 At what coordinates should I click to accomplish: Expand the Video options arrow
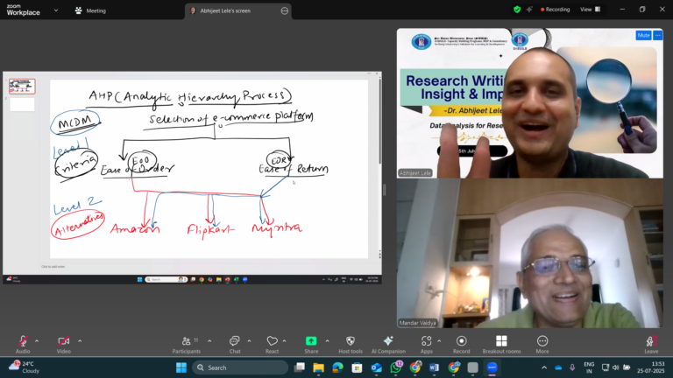pos(80,341)
